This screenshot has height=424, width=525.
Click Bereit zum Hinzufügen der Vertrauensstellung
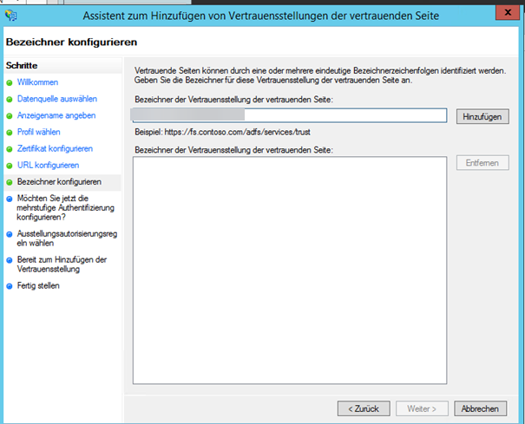pyautogui.click(x=62, y=264)
